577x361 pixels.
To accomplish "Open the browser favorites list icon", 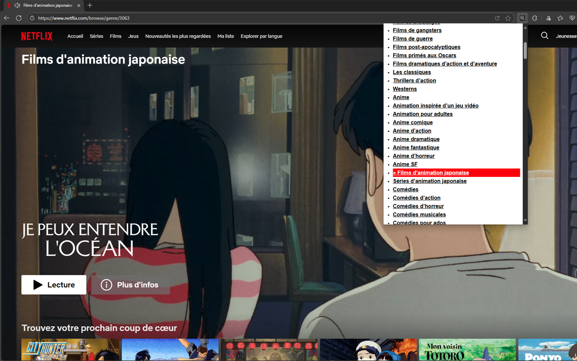I will click(x=560, y=18).
